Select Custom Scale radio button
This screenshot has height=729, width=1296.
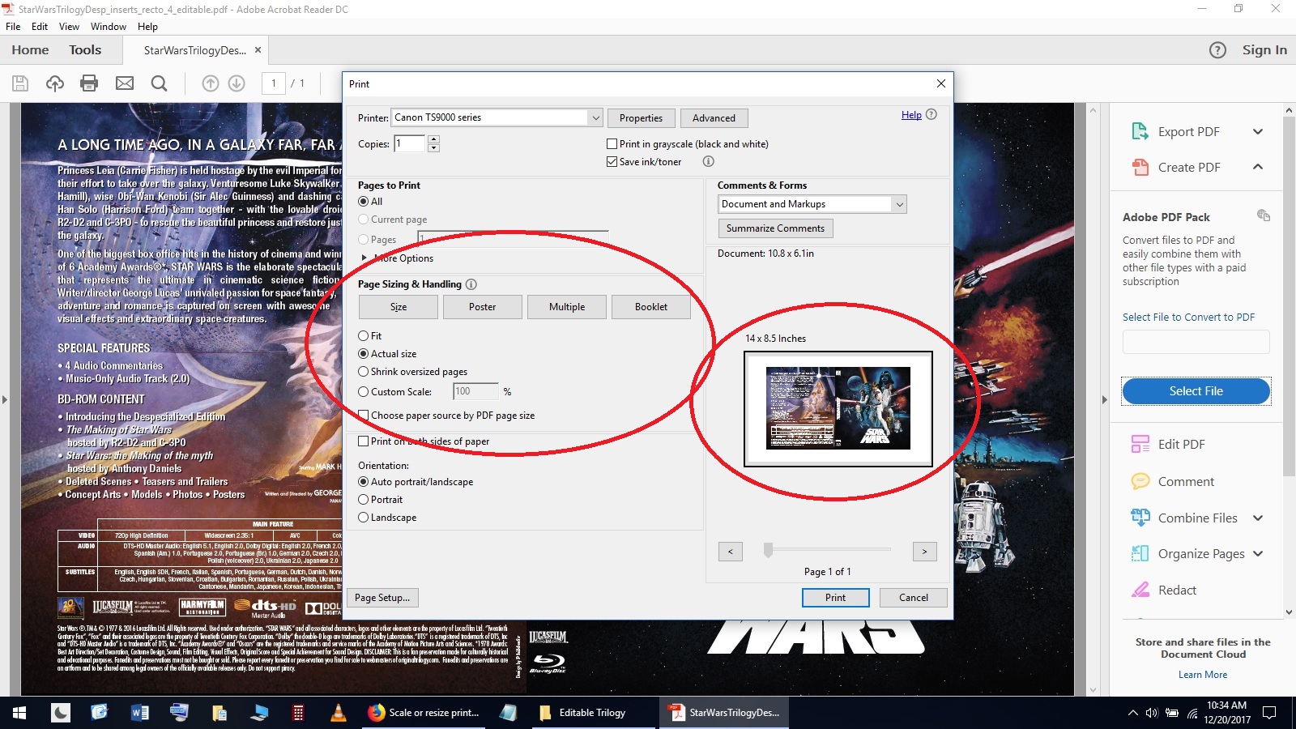click(364, 392)
